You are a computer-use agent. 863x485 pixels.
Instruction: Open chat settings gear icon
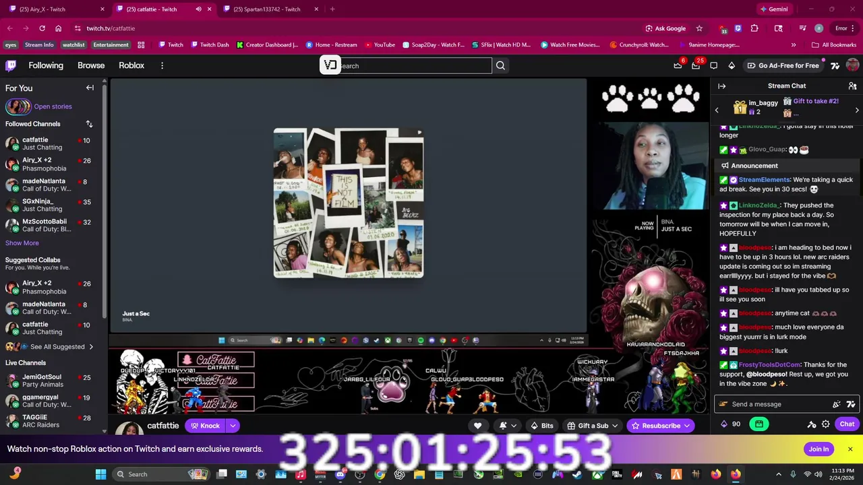[x=825, y=424]
